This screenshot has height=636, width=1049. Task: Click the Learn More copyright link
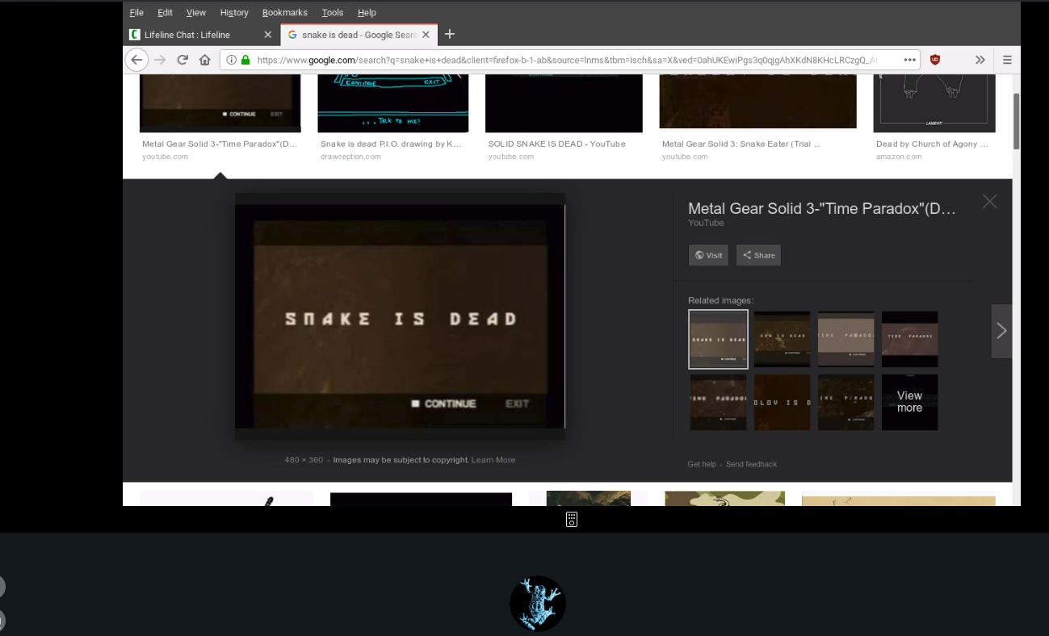(493, 460)
